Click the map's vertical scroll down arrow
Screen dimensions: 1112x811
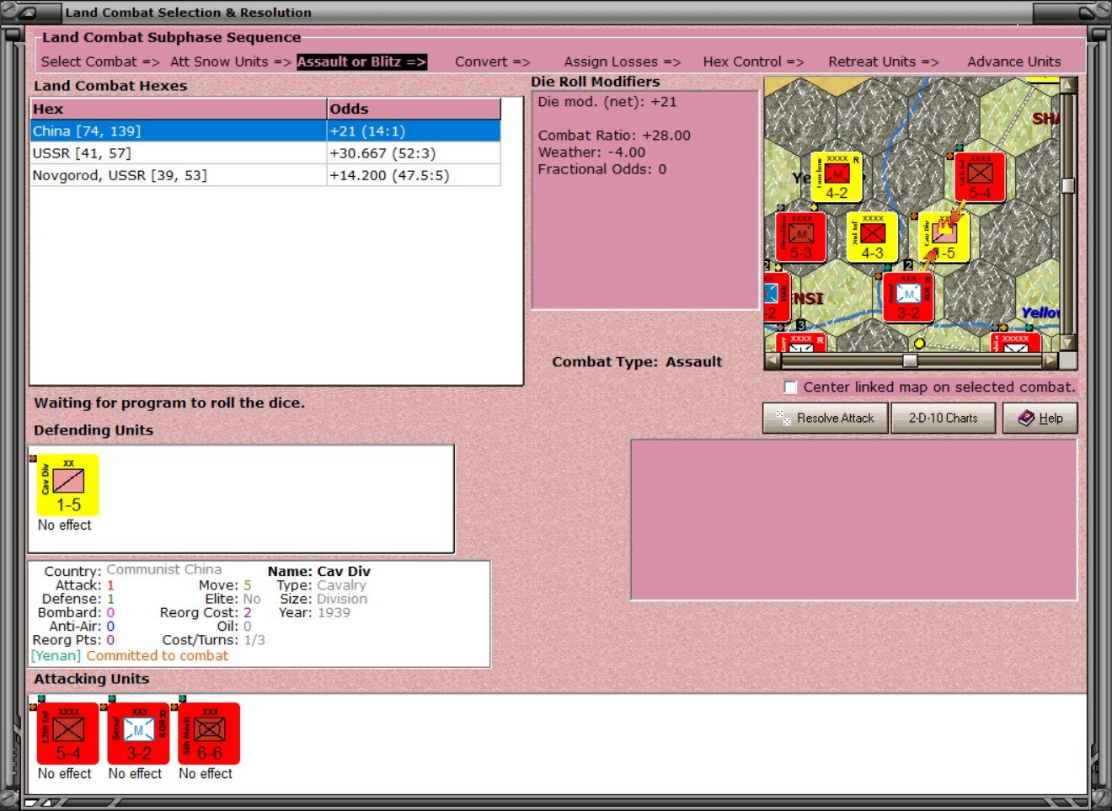1068,343
